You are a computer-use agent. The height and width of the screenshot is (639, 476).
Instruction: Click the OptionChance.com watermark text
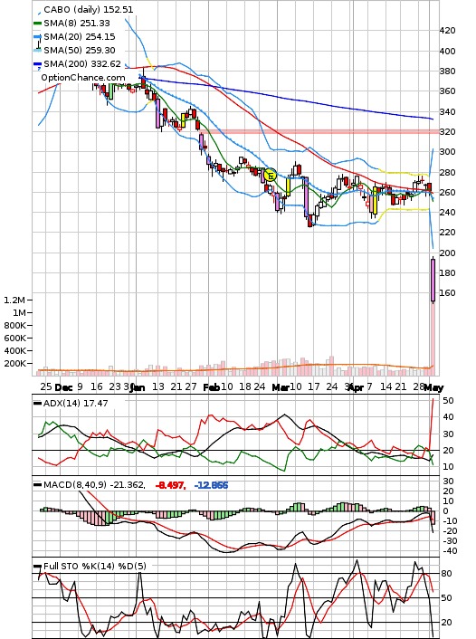point(83,78)
